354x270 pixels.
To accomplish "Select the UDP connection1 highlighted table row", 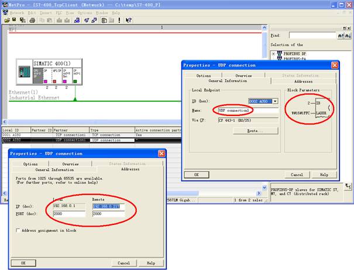I will [x=91, y=140].
